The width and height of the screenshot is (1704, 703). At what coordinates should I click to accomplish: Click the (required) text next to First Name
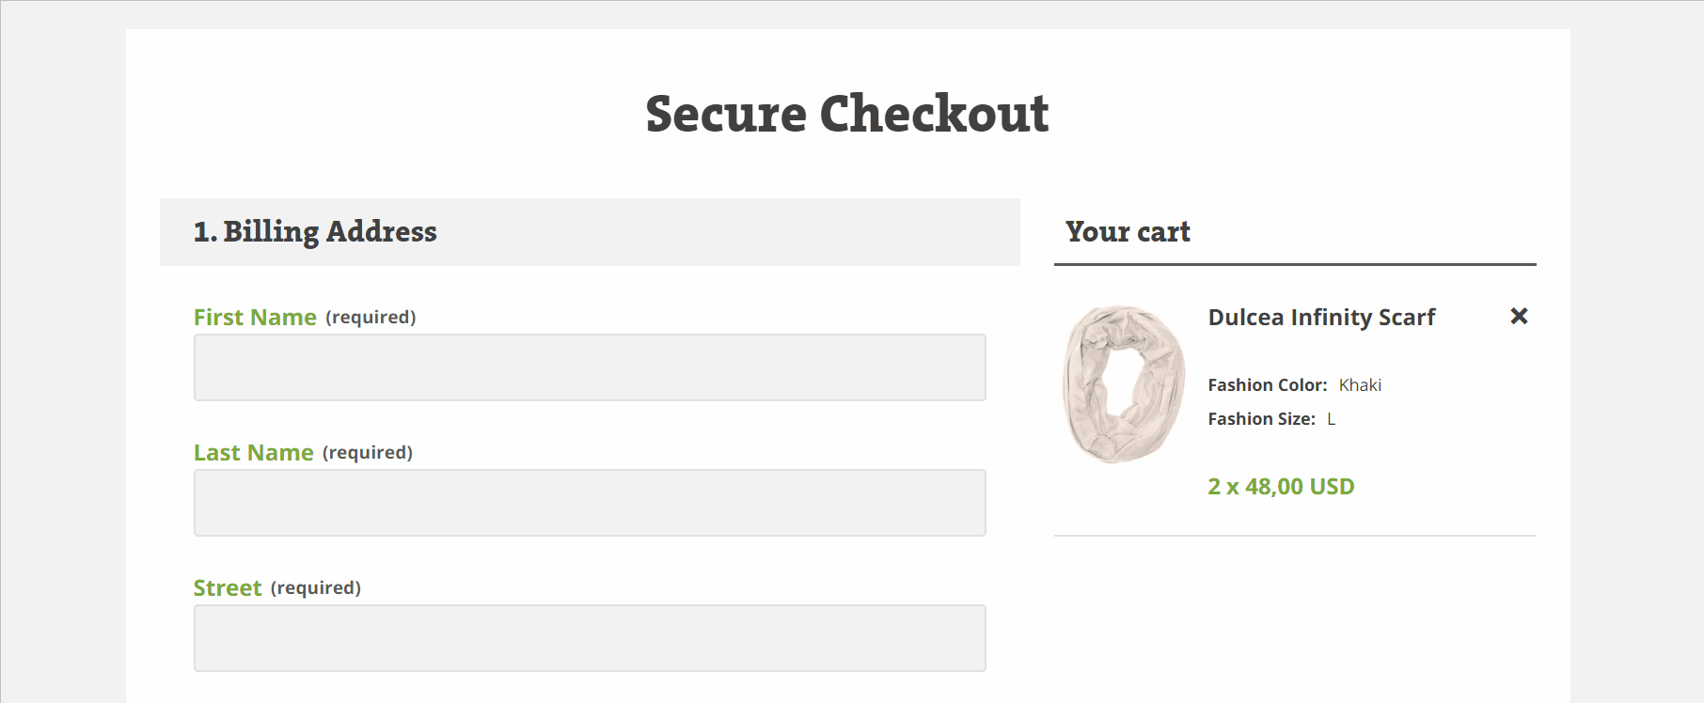coord(371,317)
